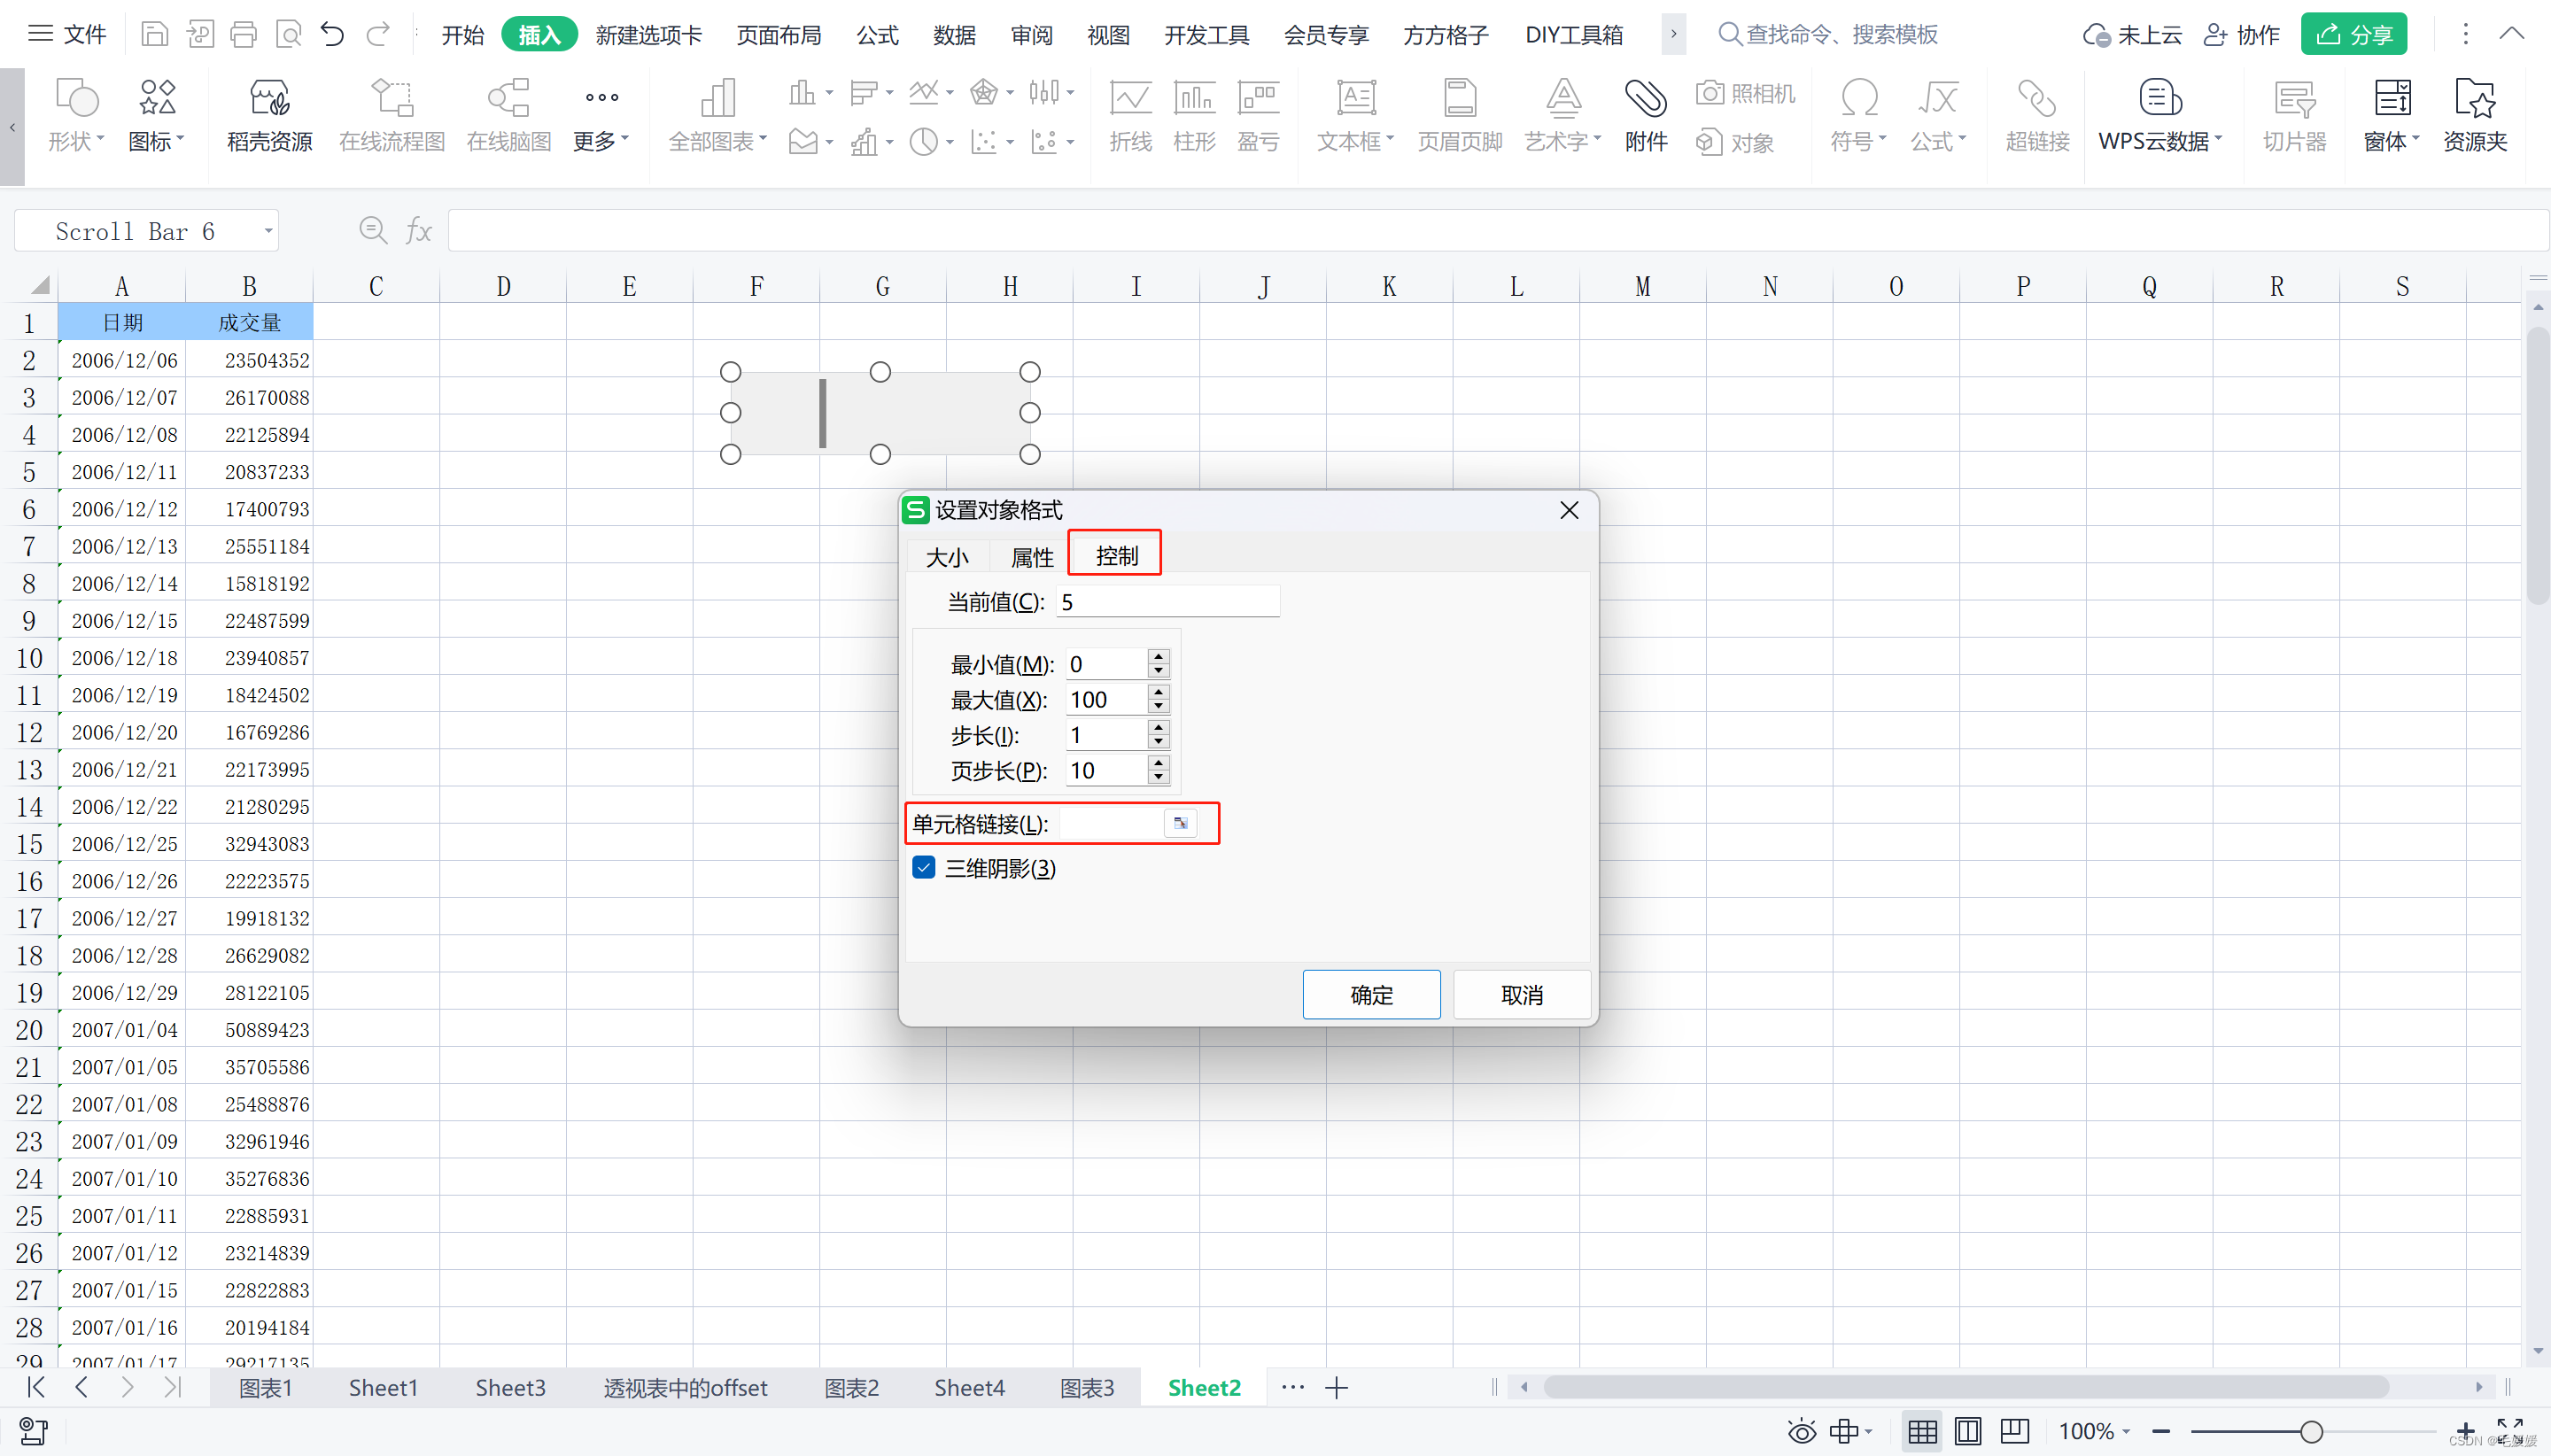The width and height of the screenshot is (2551, 1456).
Task: Insert a 盈亏 sparkline
Action: (x=1258, y=116)
